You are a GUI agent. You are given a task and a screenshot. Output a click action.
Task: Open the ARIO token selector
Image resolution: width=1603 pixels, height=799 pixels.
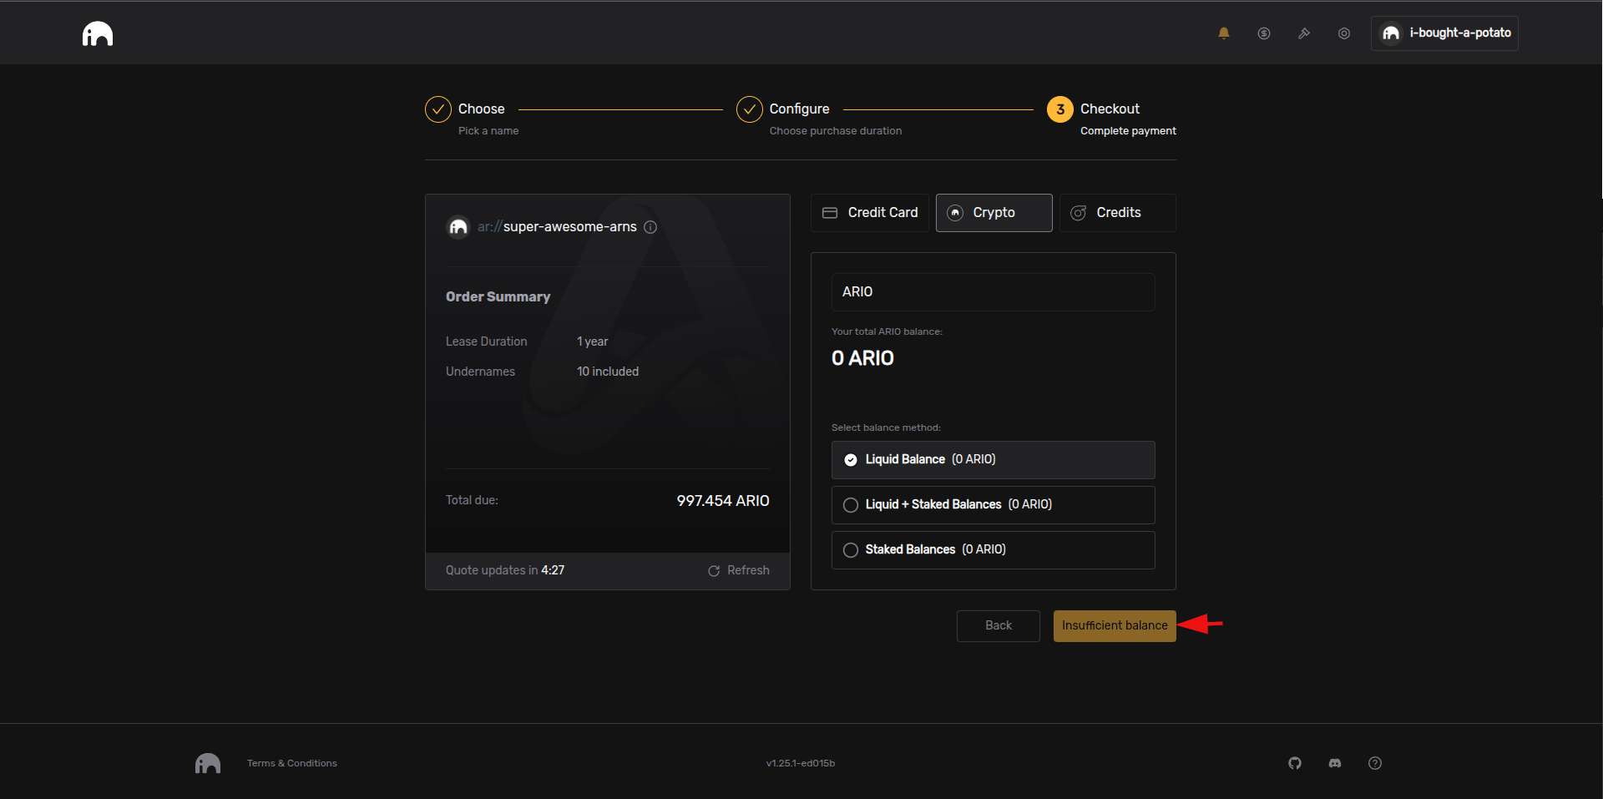click(992, 292)
